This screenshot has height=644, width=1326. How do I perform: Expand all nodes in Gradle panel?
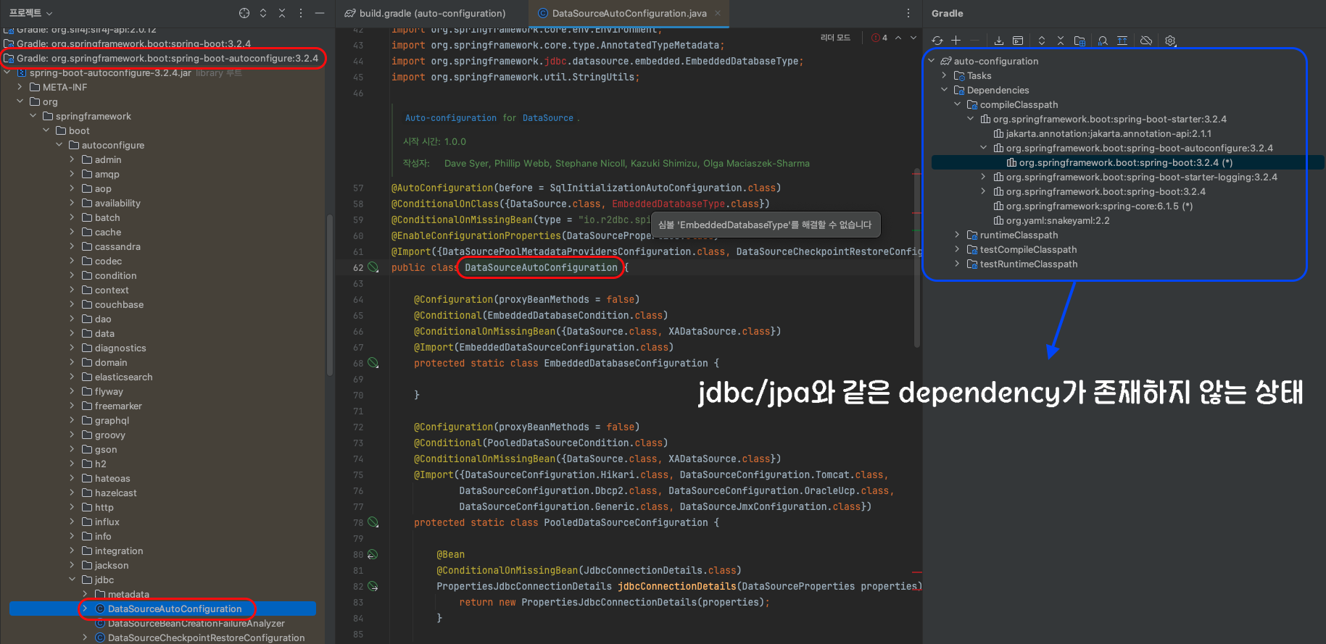click(1042, 41)
